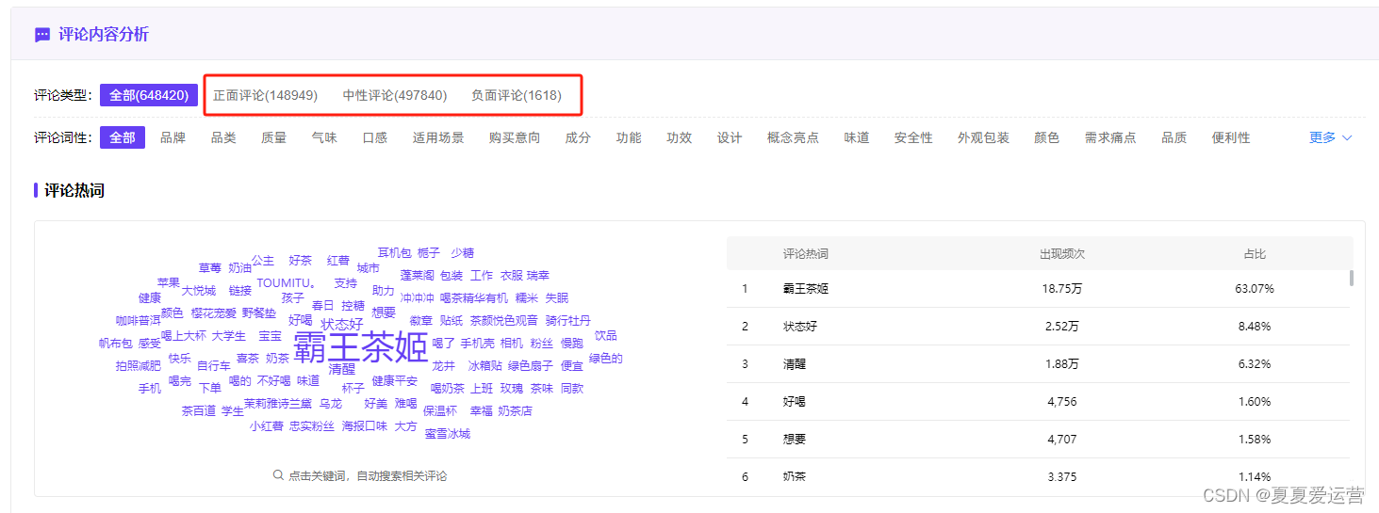Image resolution: width=1379 pixels, height=513 pixels.
Task: Click 保温杯 in the word cloud
Action: tap(440, 411)
